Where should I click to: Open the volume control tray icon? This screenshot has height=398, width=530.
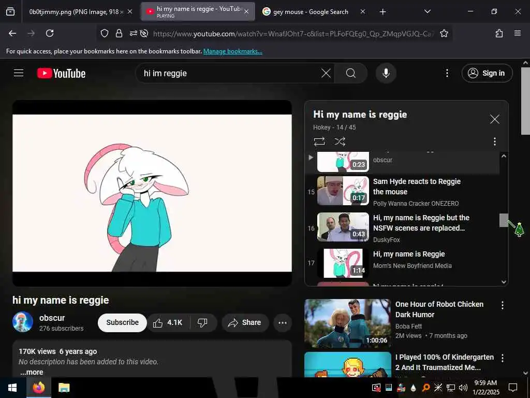[463, 388]
